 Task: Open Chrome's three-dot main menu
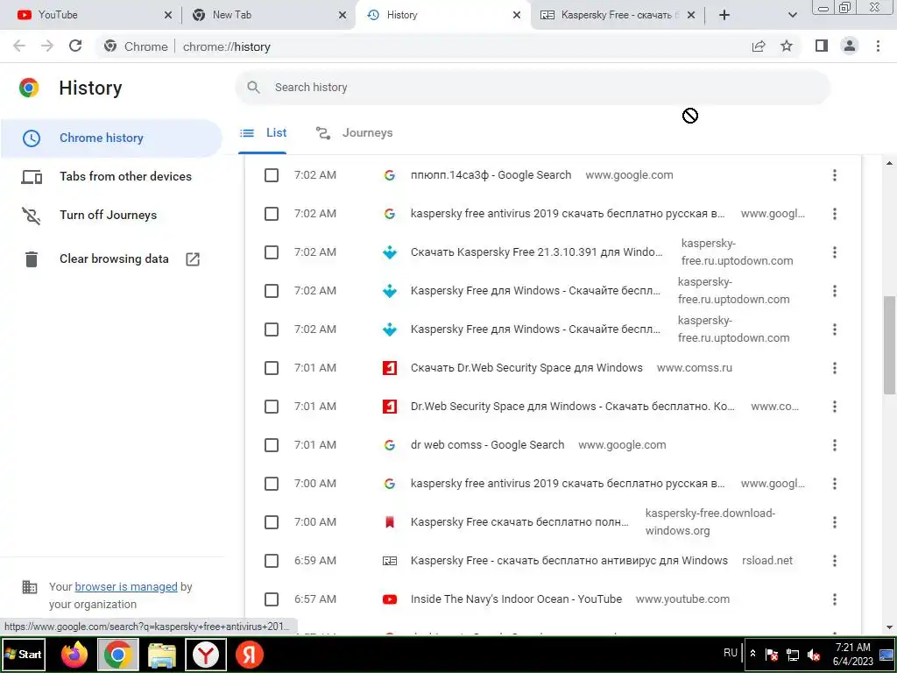click(878, 46)
